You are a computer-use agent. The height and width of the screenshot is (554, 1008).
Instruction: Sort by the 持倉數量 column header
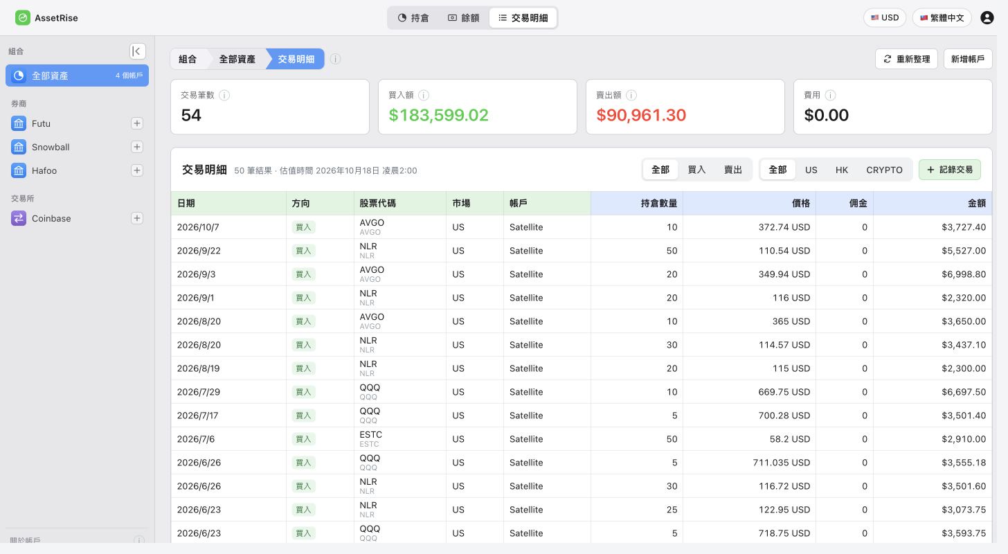637,204
